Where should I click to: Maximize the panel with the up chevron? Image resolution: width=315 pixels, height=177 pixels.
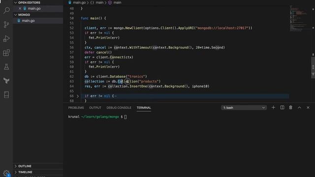click(x=299, y=108)
